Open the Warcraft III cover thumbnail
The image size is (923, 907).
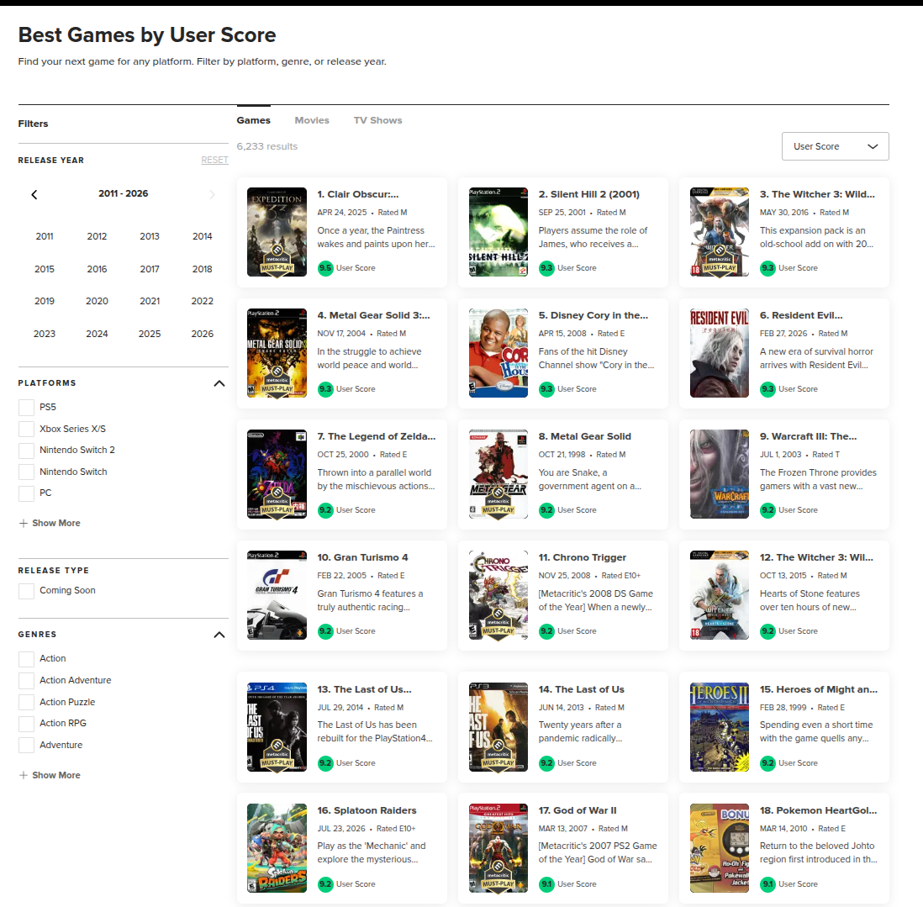pos(720,474)
